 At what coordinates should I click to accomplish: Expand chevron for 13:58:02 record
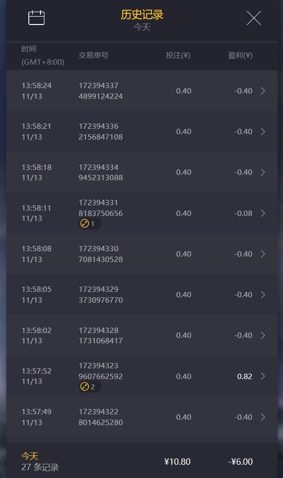(263, 335)
